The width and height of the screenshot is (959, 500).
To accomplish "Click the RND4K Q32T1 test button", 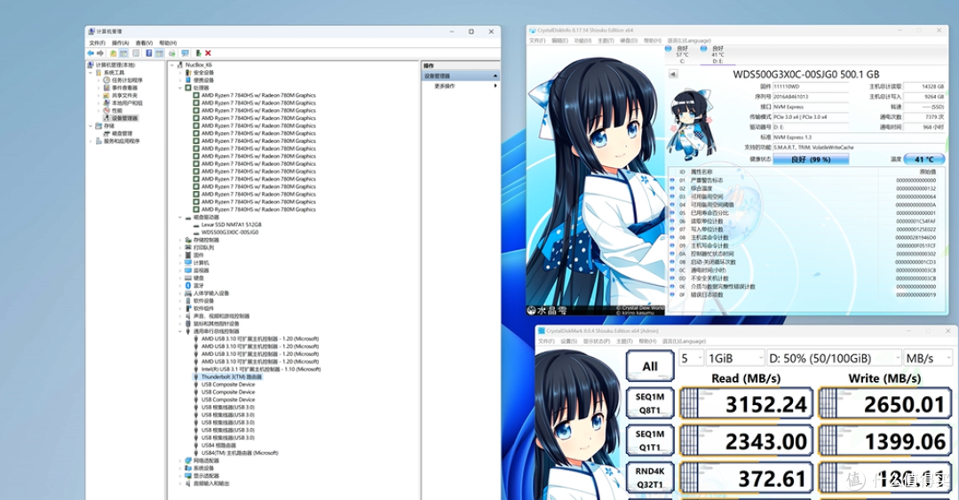I will pyautogui.click(x=649, y=478).
